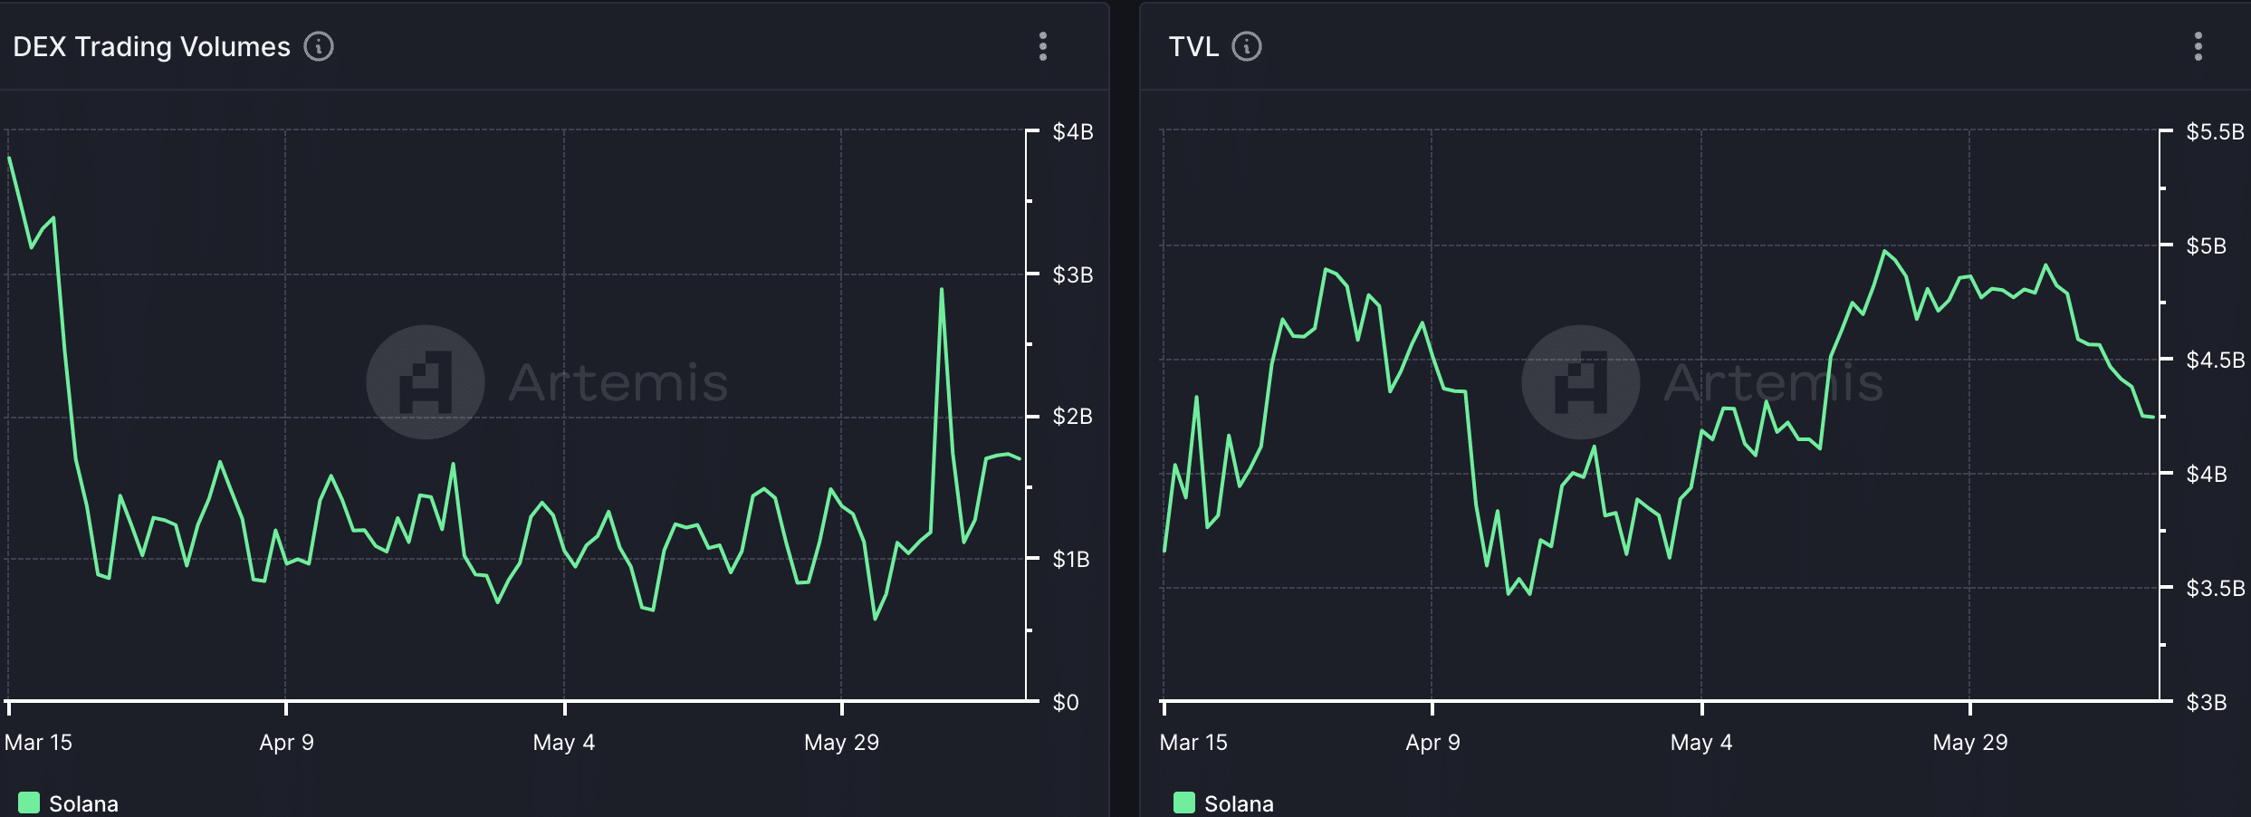Screen dimensions: 2251x817
Task: Click the Artemis logo watermark on TVL chart
Action: [1581, 382]
